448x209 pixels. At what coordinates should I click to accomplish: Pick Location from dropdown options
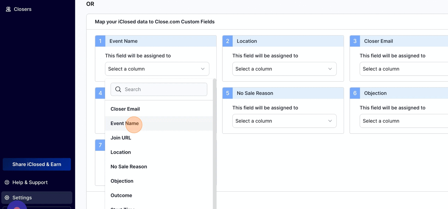pyautogui.click(x=121, y=152)
